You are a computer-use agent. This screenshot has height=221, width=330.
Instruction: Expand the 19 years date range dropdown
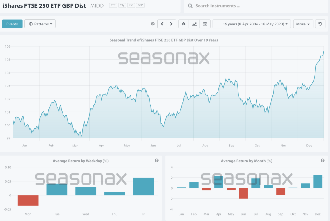click(252, 24)
